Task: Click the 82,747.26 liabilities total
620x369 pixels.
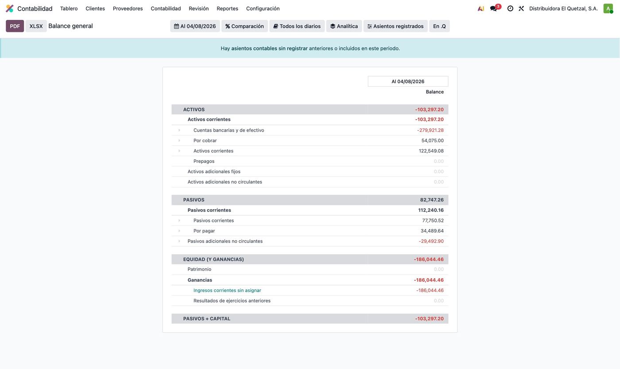Action: click(x=432, y=200)
